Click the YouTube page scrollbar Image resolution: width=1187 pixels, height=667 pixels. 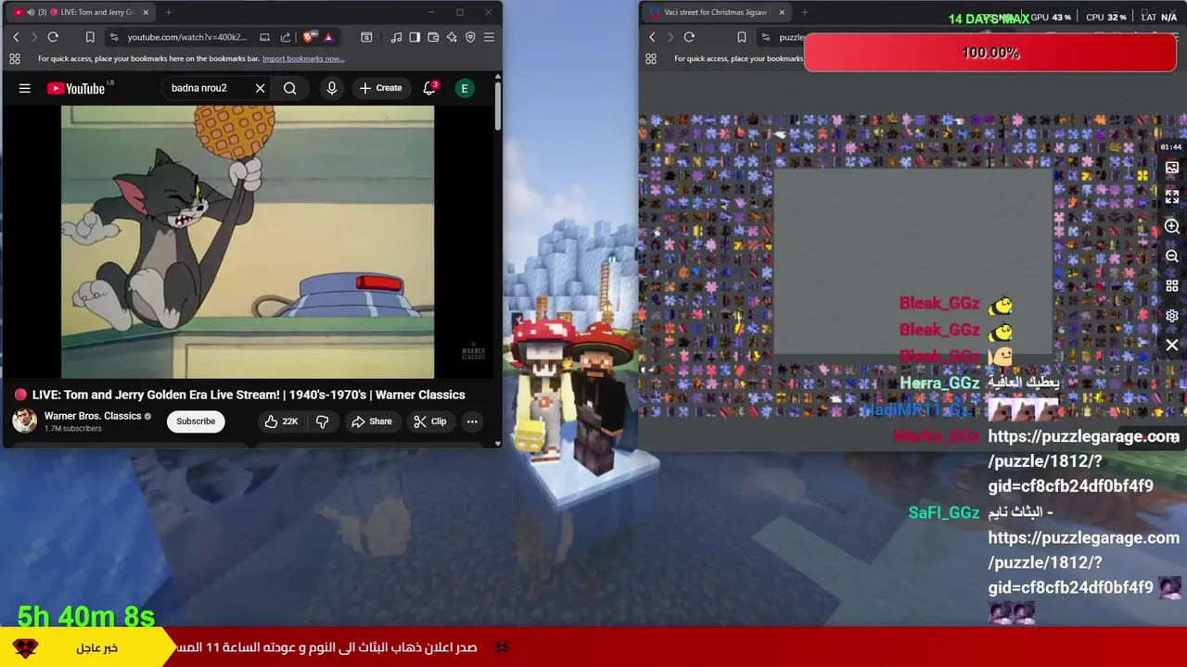[x=498, y=107]
